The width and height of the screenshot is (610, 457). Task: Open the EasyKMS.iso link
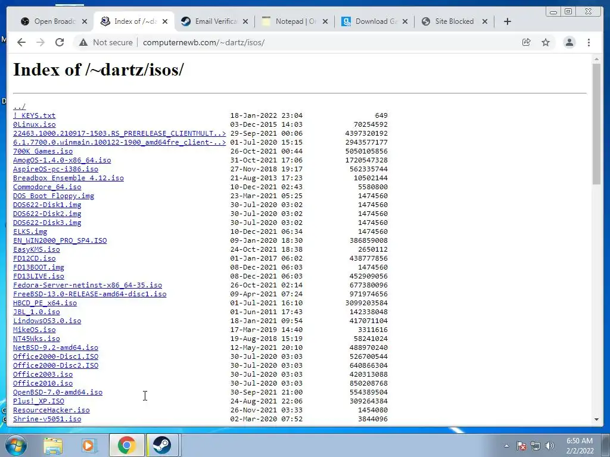(36, 249)
